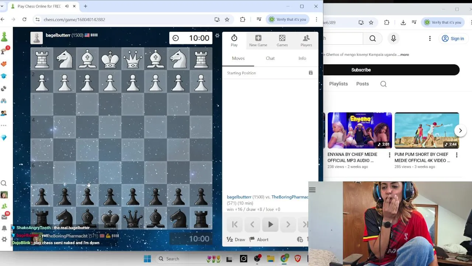The width and height of the screenshot is (472, 266).
Task: Expand the tab search dropdown arrow
Action: click(2, 6)
